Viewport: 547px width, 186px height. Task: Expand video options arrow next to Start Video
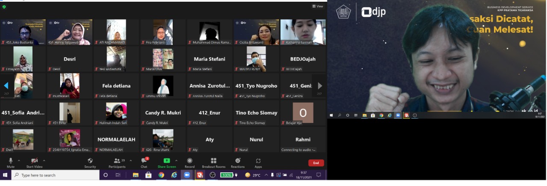(x=44, y=161)
